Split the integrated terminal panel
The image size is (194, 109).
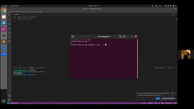point(169,68)
